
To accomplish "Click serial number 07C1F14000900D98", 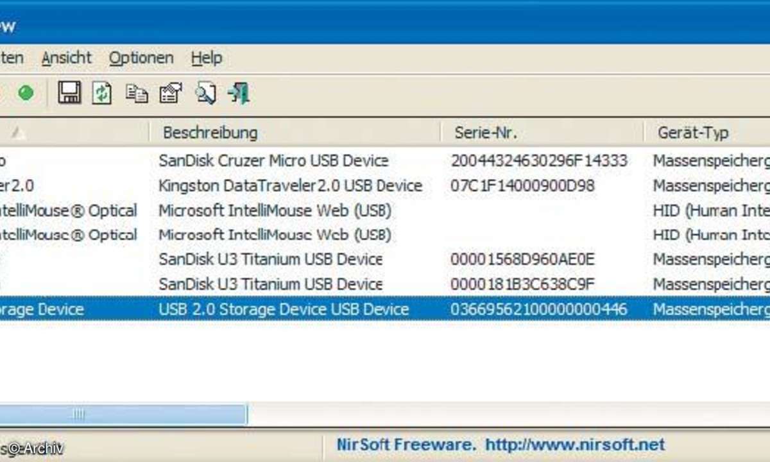I will click(522, 185).
